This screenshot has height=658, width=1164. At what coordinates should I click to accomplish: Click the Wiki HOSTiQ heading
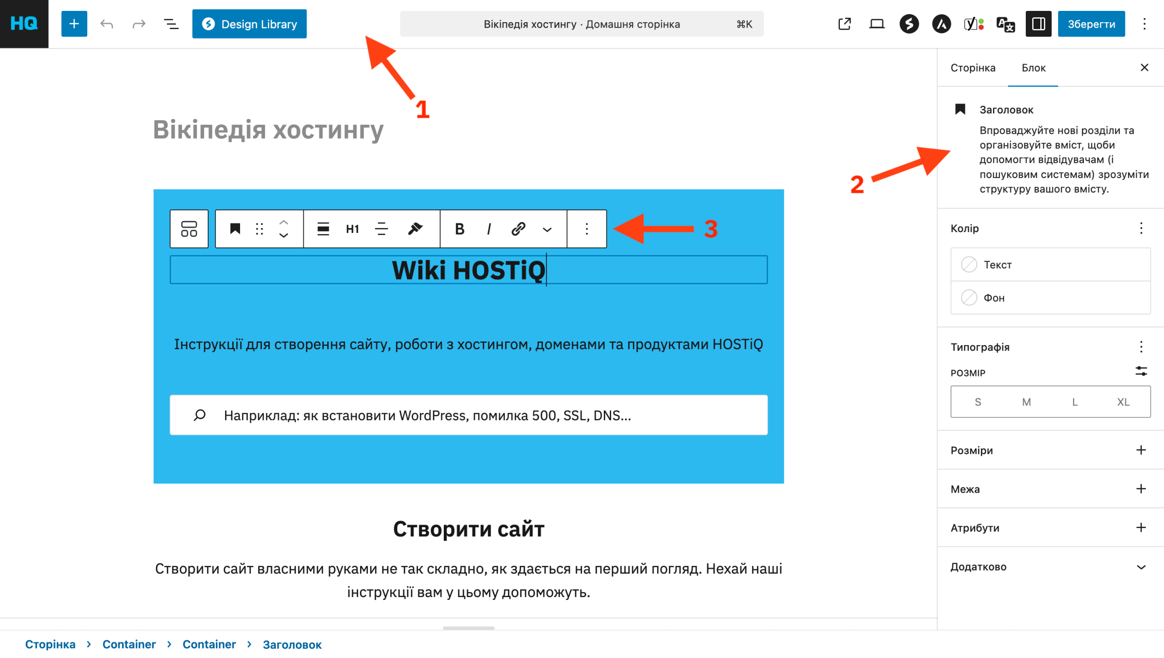coord(468,270)
